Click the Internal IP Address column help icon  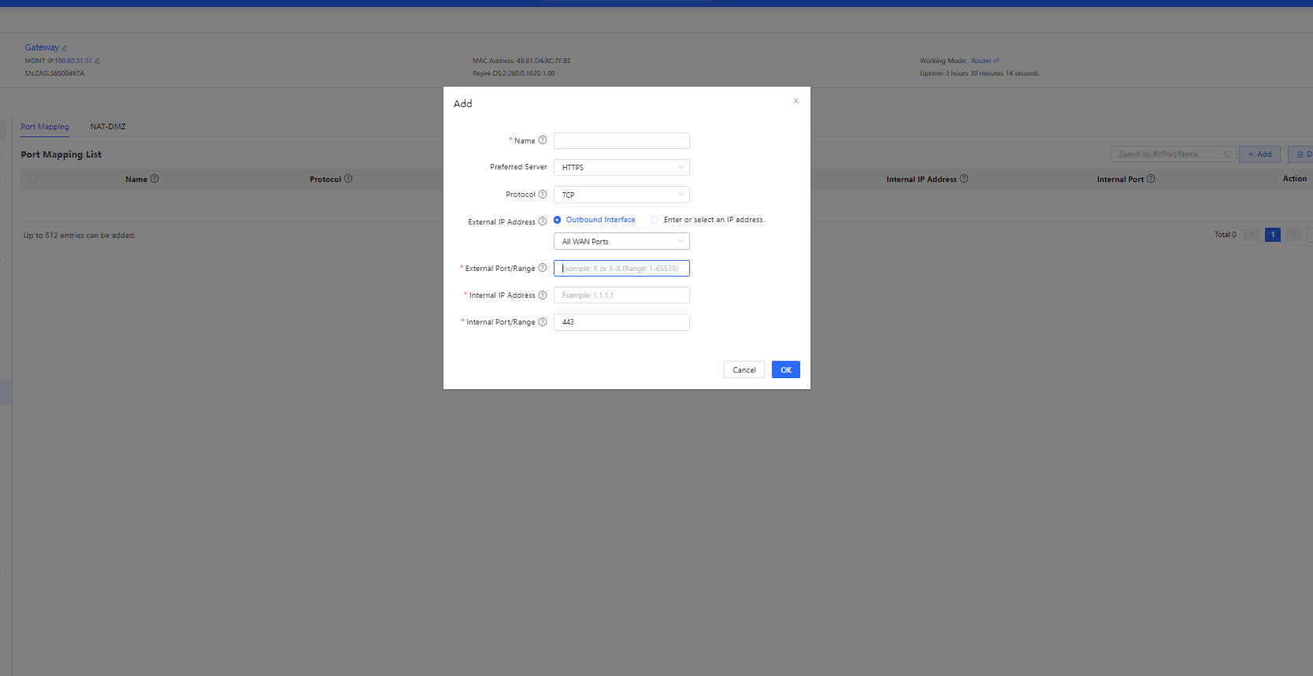point(964,179)
